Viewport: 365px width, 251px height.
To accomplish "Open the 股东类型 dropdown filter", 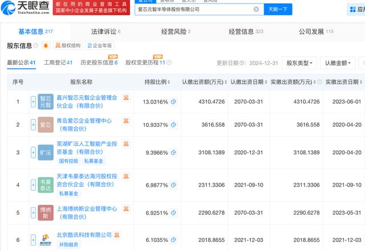I will 300,63.
